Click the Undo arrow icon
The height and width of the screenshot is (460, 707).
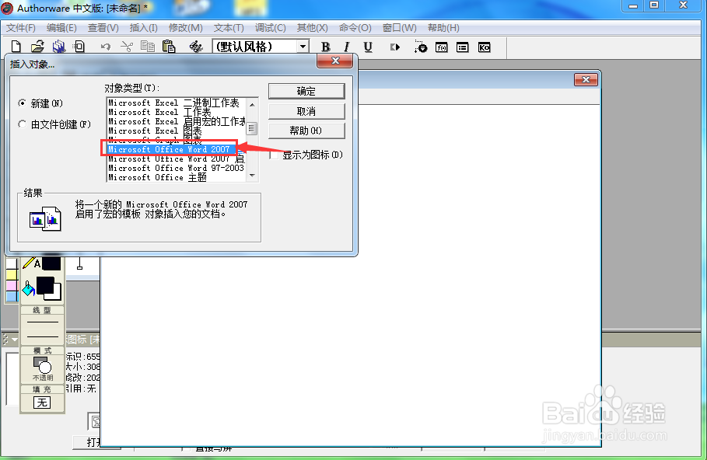(x=106, y=47)
